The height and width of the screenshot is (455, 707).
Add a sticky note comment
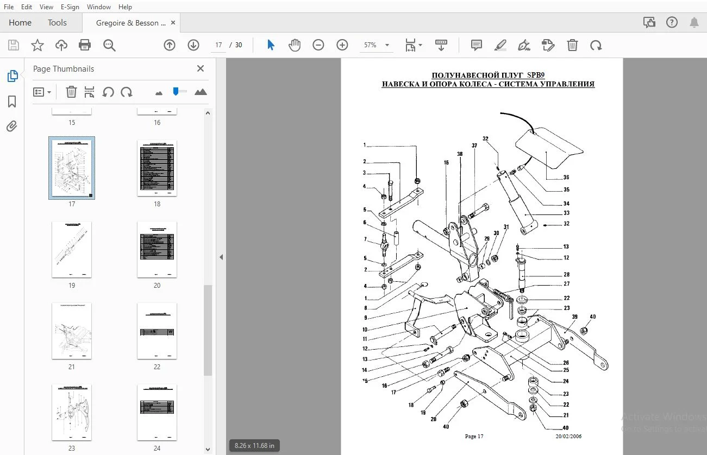point(477,45)
